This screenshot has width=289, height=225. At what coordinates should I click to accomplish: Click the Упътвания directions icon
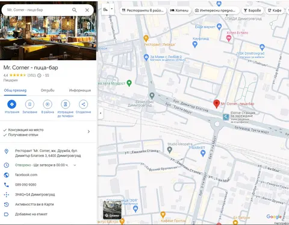pyautogui.click(x=12, y=104)
